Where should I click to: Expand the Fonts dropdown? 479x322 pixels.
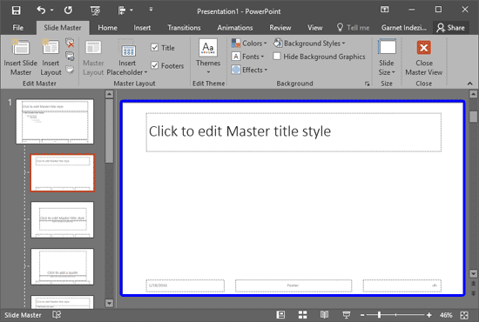click(x=247, y=57)
